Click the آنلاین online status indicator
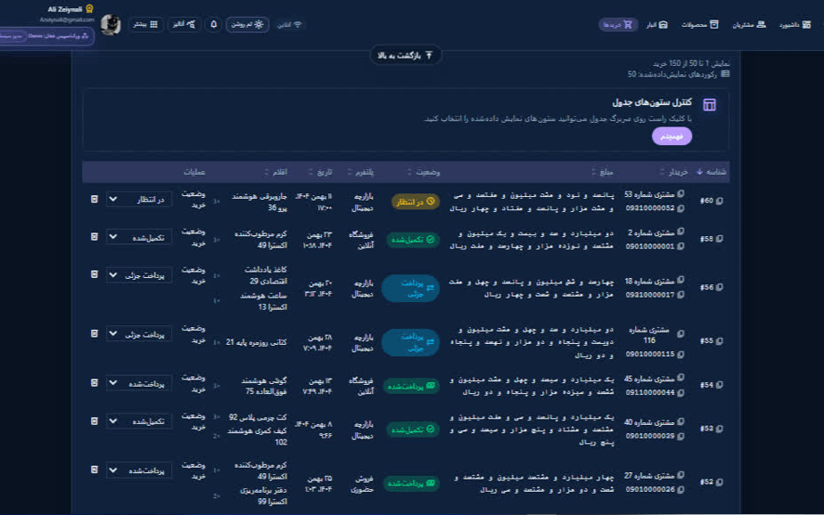The height and width of the screenshot is (515, 824). [x=290, y=25]
